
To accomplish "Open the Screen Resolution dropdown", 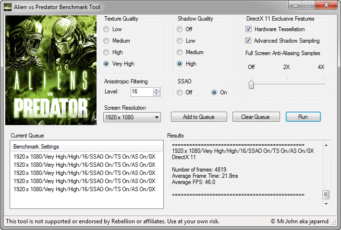I will (132, 117).
